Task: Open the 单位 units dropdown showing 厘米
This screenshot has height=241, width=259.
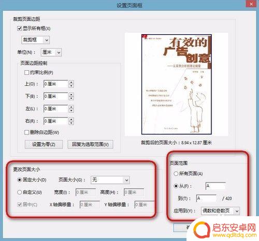Action: coord(51,52)
